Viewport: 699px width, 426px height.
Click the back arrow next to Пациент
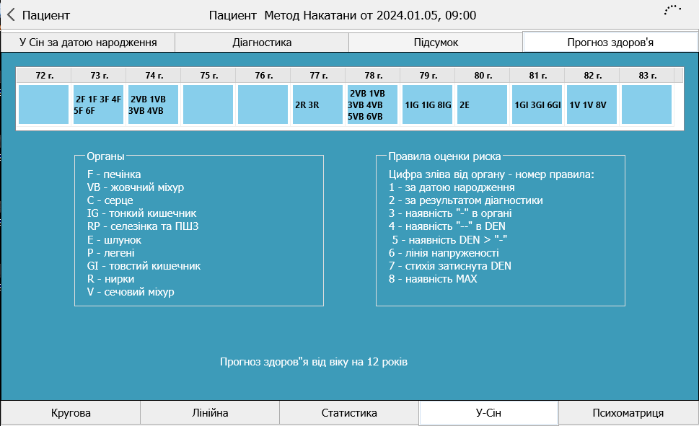11,15
